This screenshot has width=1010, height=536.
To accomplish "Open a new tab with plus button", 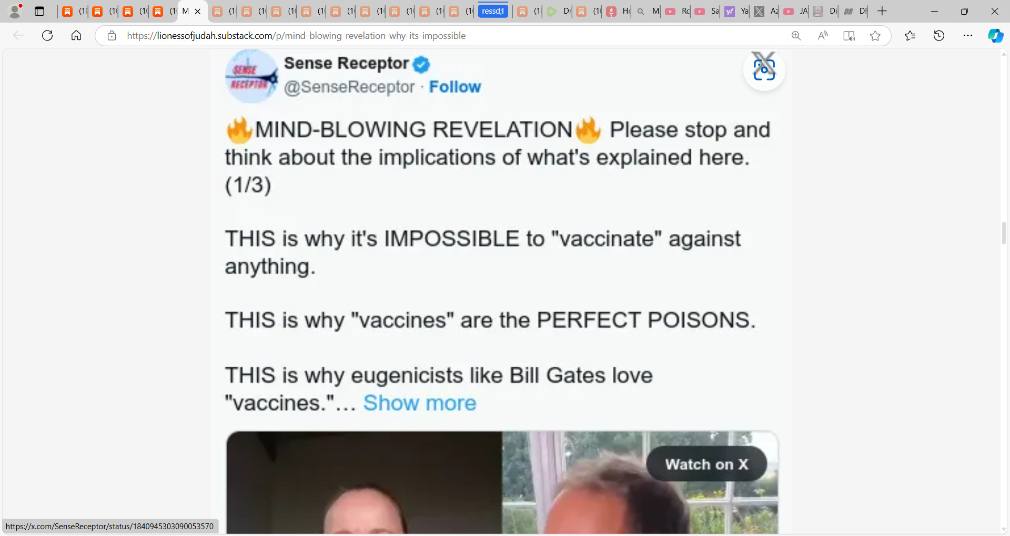I will coord(882,11).
